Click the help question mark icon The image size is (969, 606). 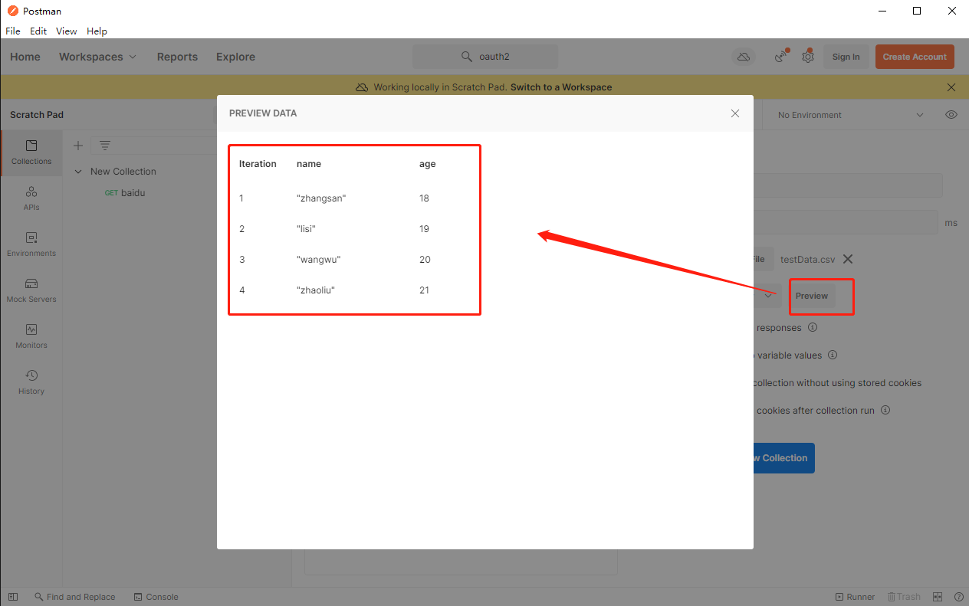pos(958,597)
